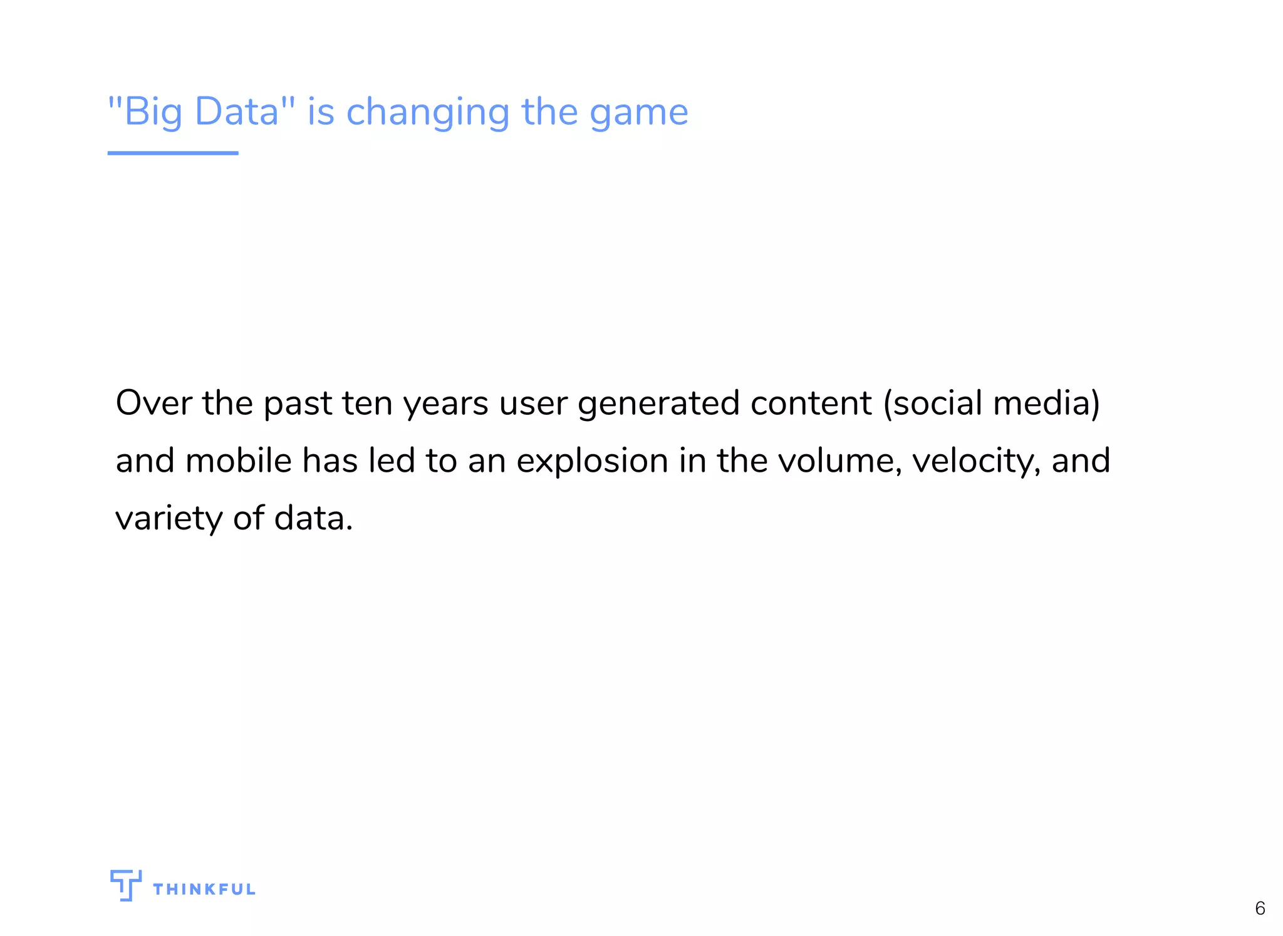
Task: Select the word "explosion" in the paragraph
Action: pos(592,462)
